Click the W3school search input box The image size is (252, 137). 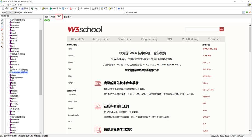[x=202, y=29]
